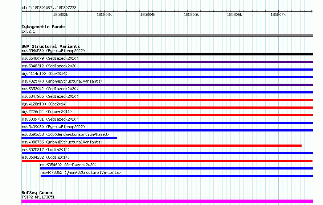Image resolution: width=323 pixels, height=205 pixels.
Task: Click the esv3584232 (Uddin2014) label
Action: [46, 157]
